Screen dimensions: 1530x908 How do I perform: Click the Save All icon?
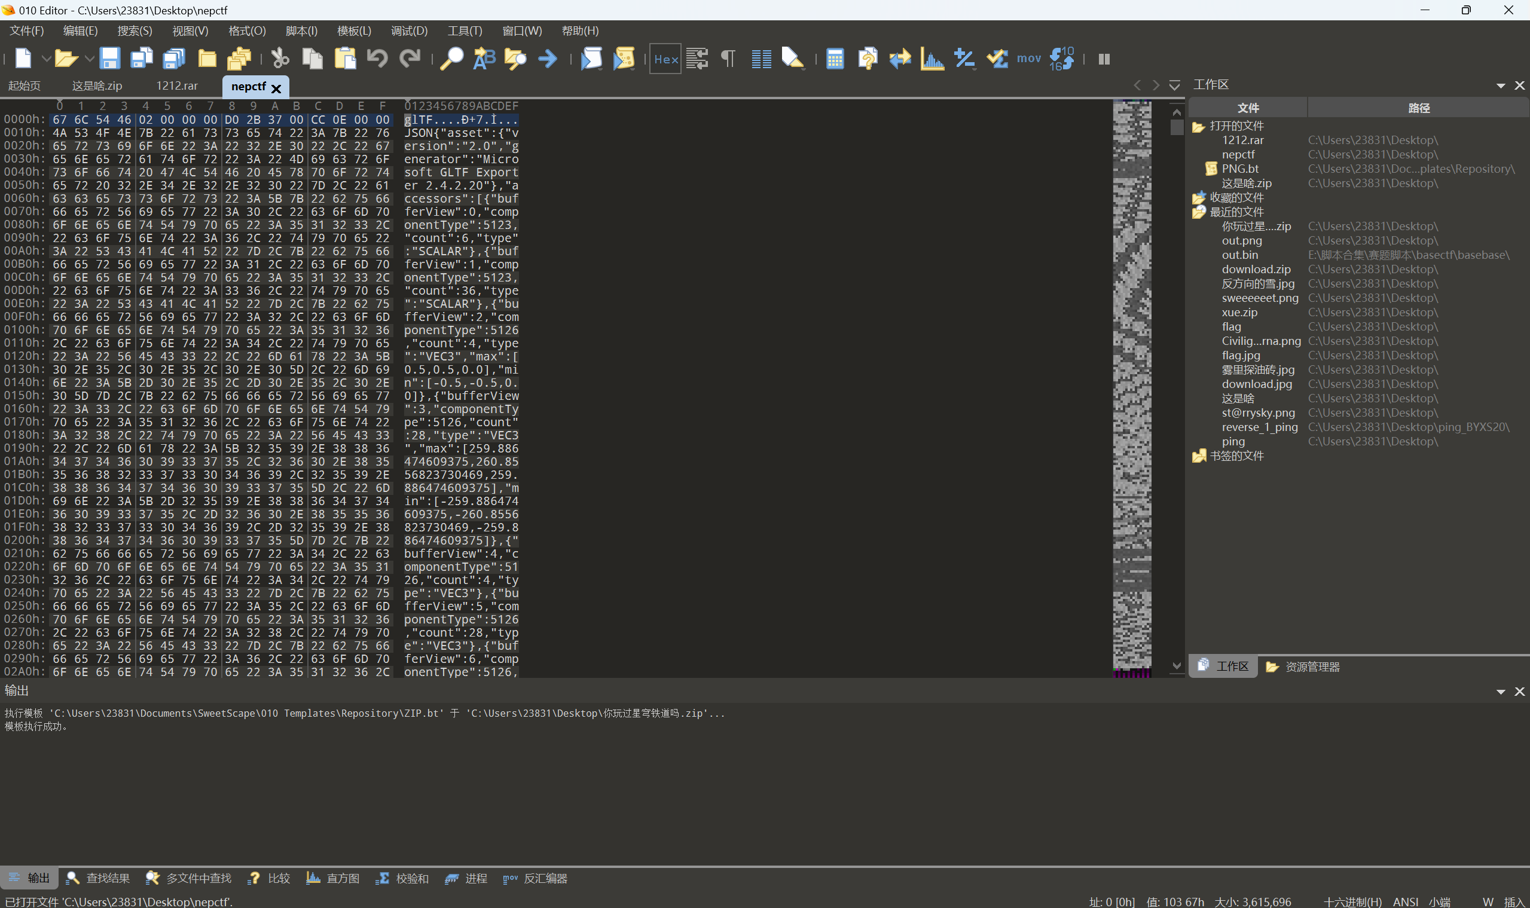pyautogui.click(x=175, y=59)
